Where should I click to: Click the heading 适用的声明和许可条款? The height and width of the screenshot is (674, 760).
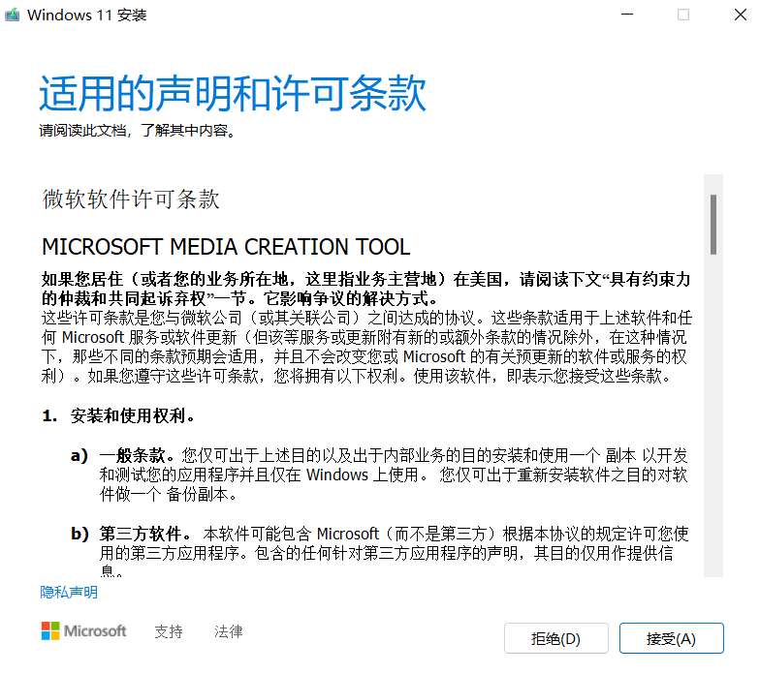pyautogui.click(x=233, y=93)
